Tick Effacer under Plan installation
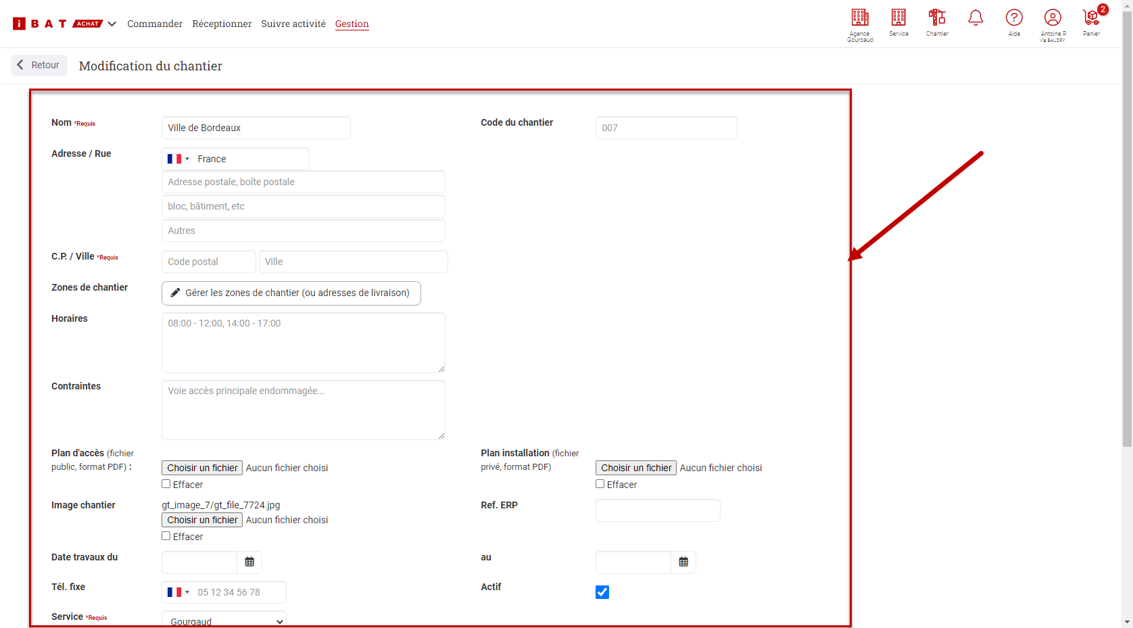The image size is (1133, 628). pyautogui.click(x=600, y=484)
